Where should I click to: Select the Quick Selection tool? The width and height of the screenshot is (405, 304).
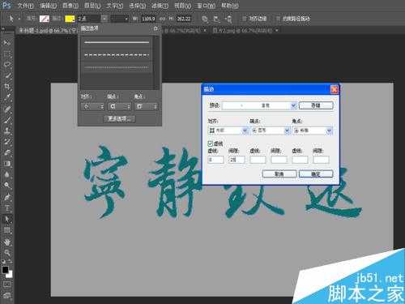(x=7, y=75)
